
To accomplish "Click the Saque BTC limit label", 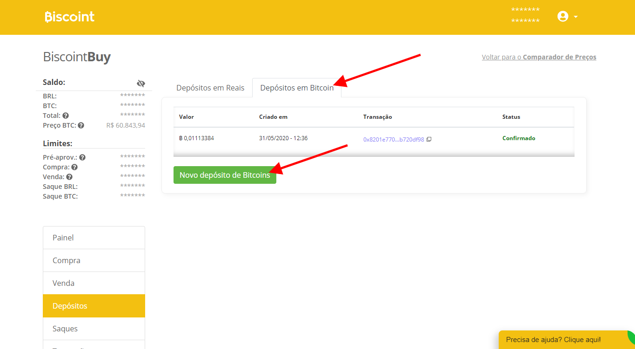I will [x=60, y=196].
